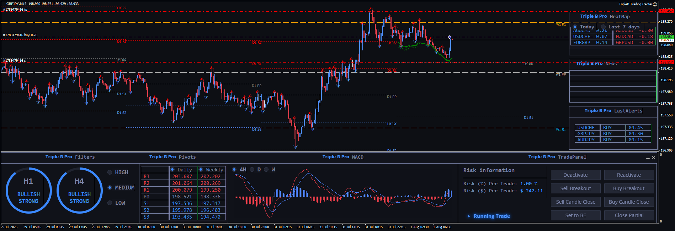The image size is (675, 231).
Task: Select the Today HeatMap view
Action: coord(575,27)
